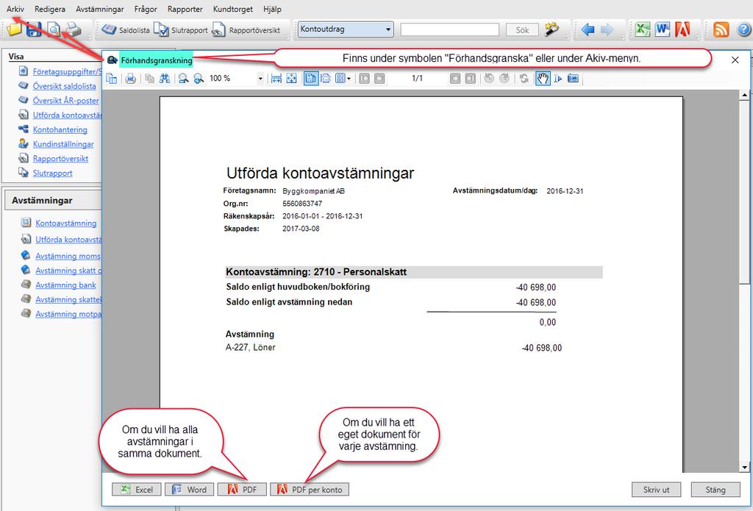753x511 pixels.
Task: Go back with the blue left arrow
Action: [588, 29]
